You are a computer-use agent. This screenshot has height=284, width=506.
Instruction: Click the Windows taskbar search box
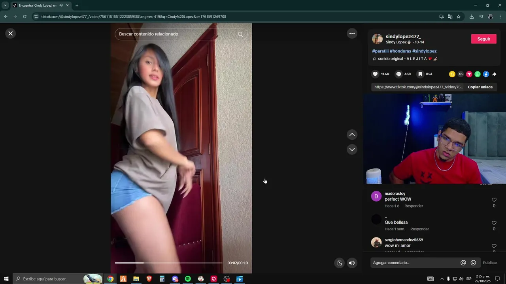coord(58,279)
